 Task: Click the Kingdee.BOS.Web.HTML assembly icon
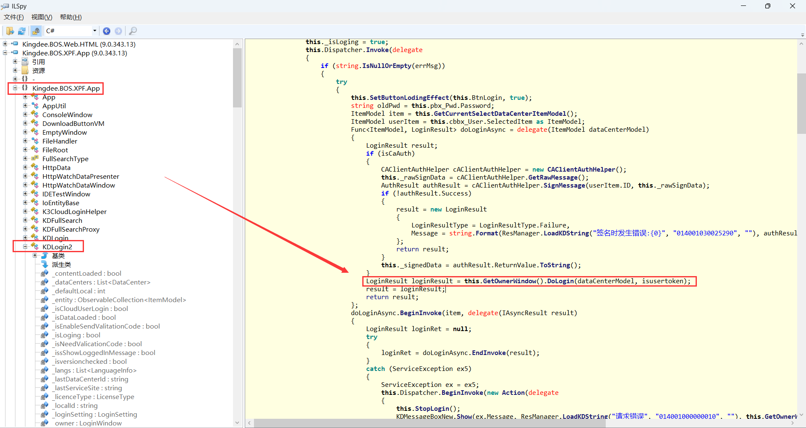pyautogui.click(x=15, y=44)
